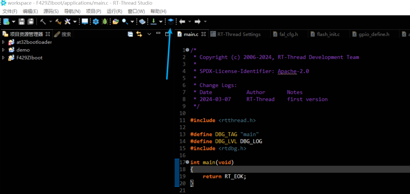Open the search icon dropdown arrow
The image size is (410, 194).
click(132, 22)
